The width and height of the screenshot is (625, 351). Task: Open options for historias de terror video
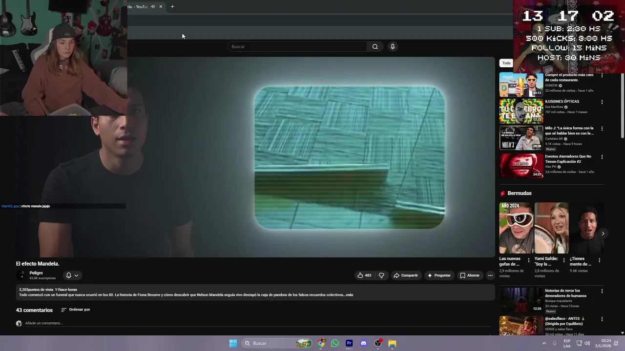click(602, 291)
